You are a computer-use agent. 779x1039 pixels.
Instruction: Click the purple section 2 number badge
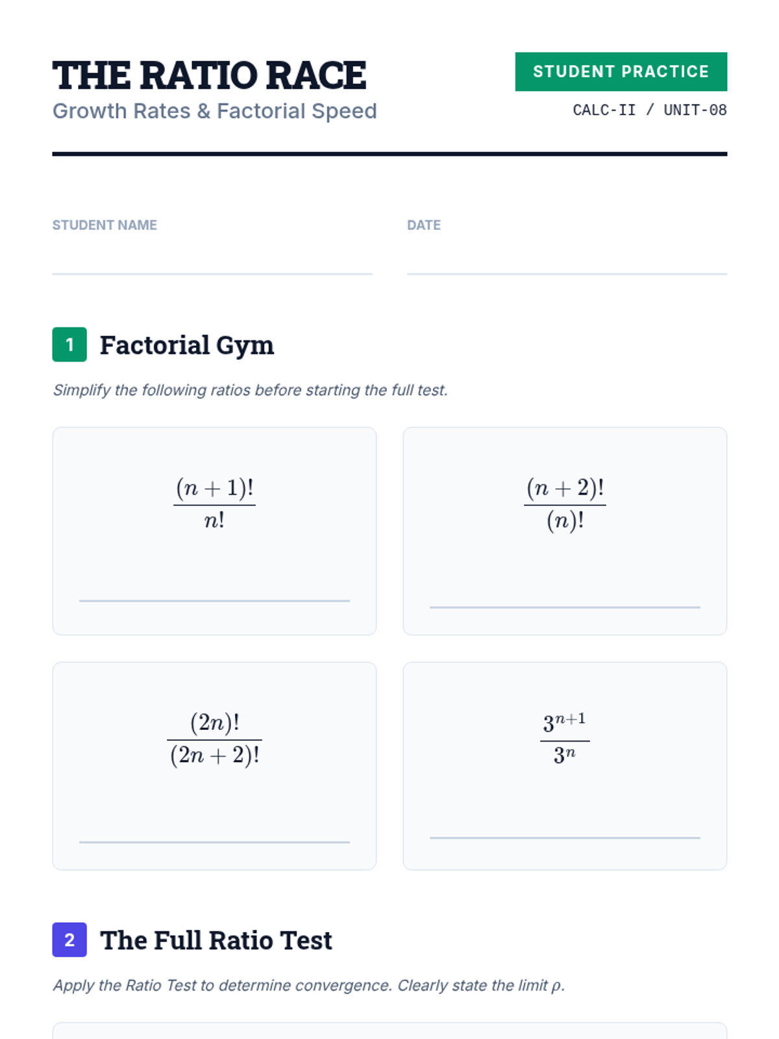(69, 940)
